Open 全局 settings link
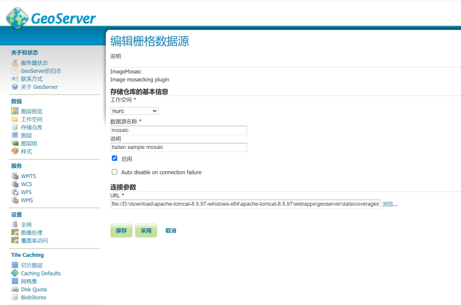 point(26,224)
